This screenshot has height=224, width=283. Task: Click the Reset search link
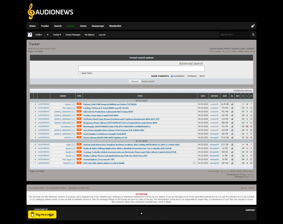point(148,81)
